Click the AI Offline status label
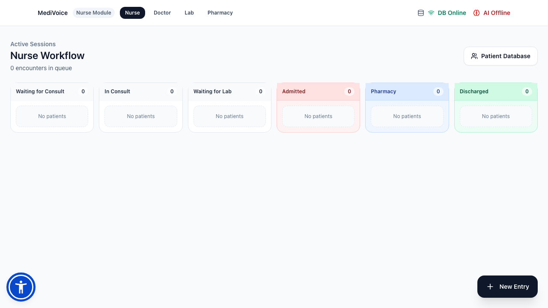The width and height of the screenshot is (548, 308). (x=497, y=13)
